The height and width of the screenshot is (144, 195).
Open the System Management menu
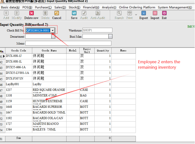(x=175, y=7)
